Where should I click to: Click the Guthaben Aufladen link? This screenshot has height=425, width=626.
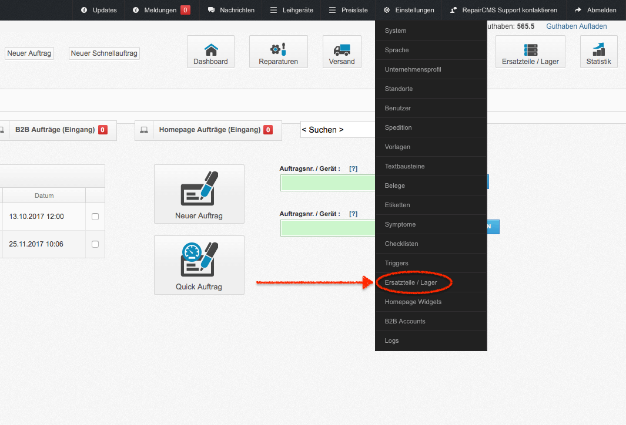click(576, 26)
